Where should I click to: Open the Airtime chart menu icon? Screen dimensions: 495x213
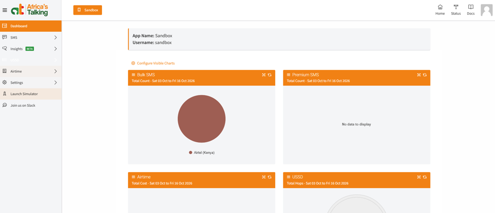click(x=134, y=177)
